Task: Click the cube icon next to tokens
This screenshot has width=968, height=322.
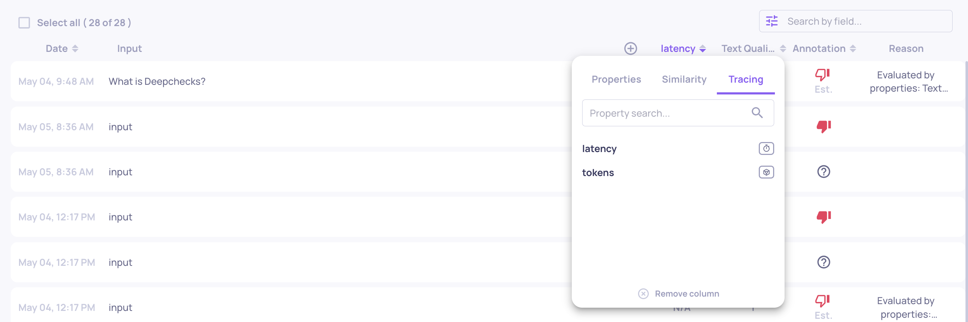Action: click(x=766, y=172)
